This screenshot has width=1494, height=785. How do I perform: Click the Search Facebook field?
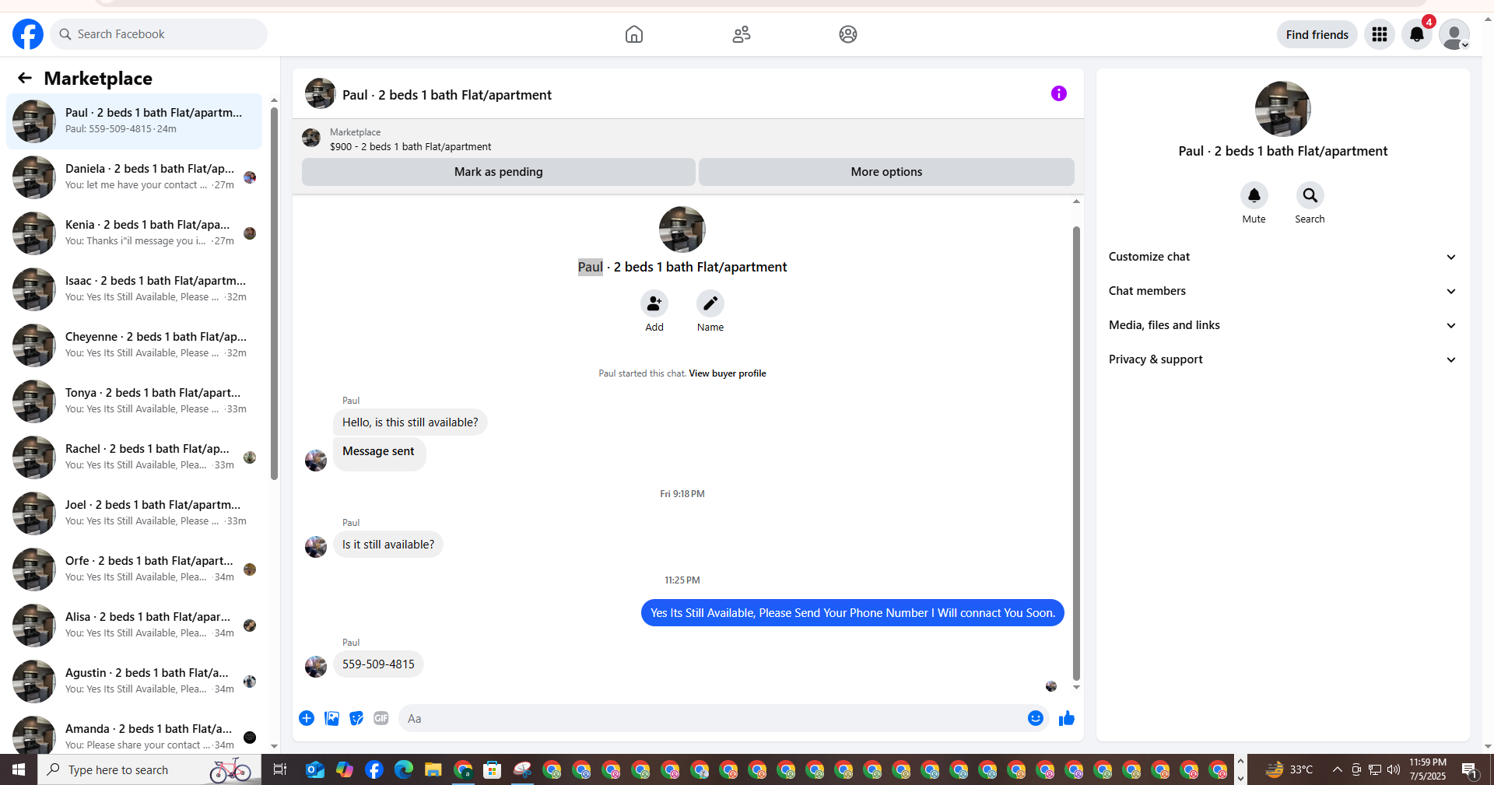pos(159,34)
